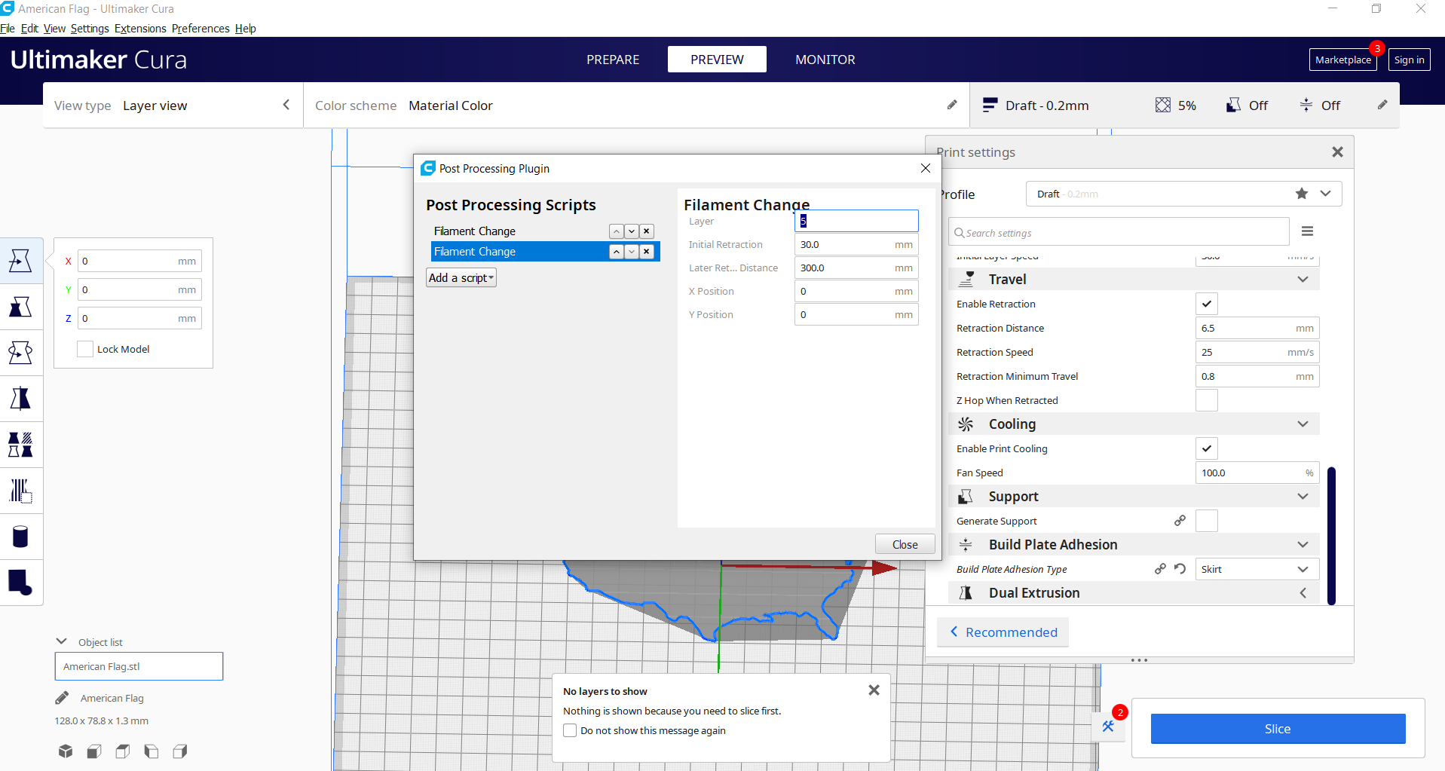1445x771 pixels.
Task: Select the Scale tool in left toolbar
Action: tap(20, 307)
